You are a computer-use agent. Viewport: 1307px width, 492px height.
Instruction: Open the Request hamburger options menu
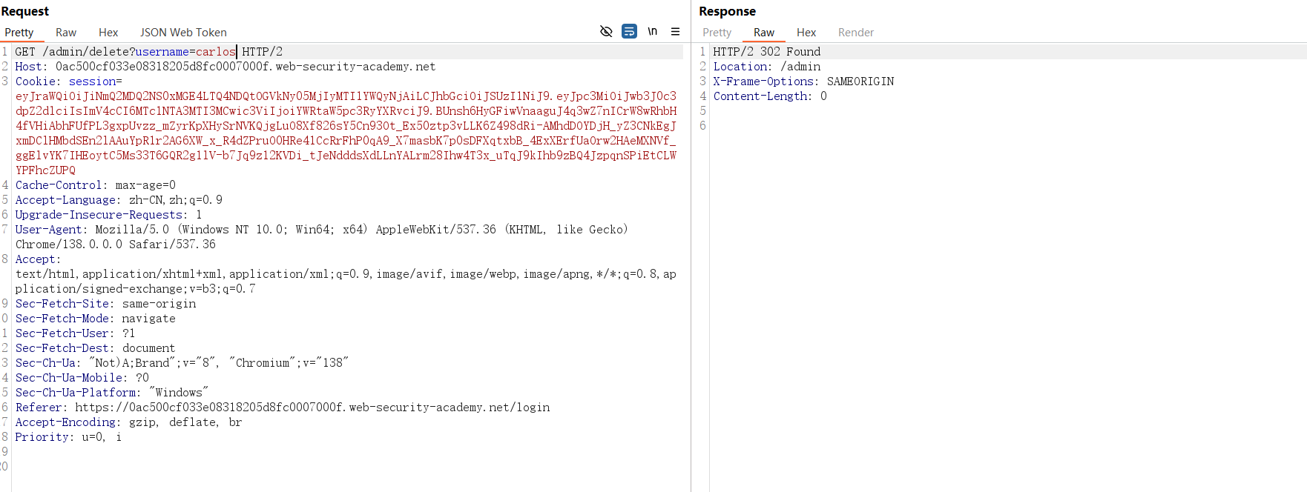pyautogui.click(x=675, y=31)
